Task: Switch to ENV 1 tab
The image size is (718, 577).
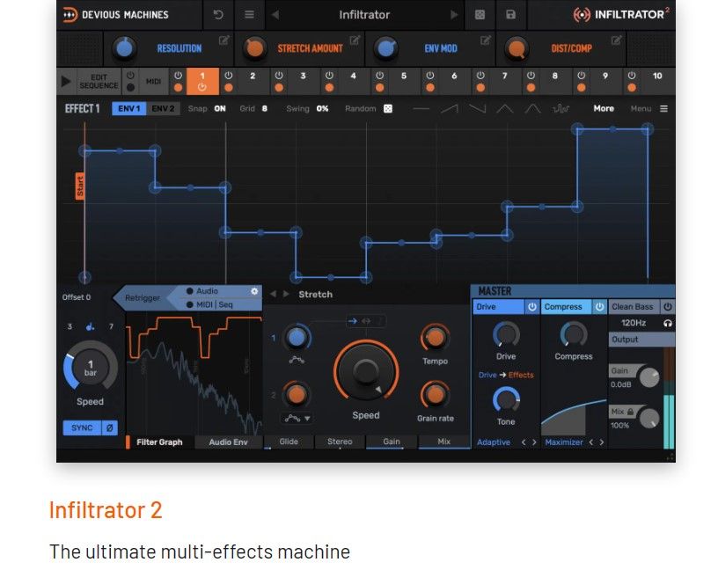Action: point(128,108)
